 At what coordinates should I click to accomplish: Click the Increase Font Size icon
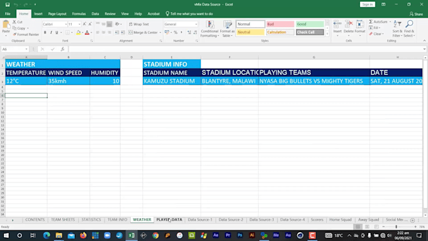[x=84, y=24]
